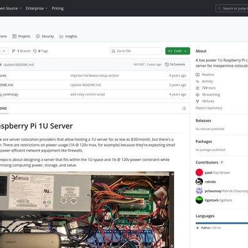Click the 2 years ago timestamp on README.md row
The image size is (248, 248).
tap(177, 85)
